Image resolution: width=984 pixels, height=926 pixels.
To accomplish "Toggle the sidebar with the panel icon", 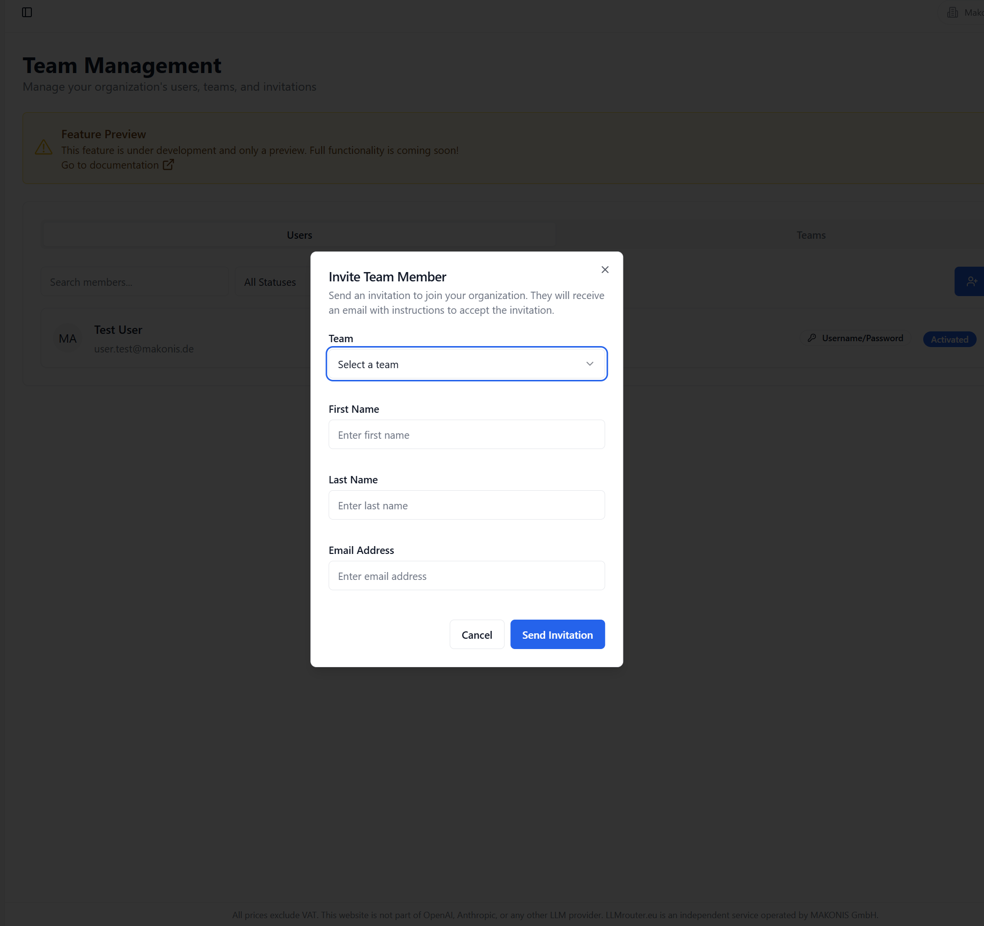I will [27, 12].
